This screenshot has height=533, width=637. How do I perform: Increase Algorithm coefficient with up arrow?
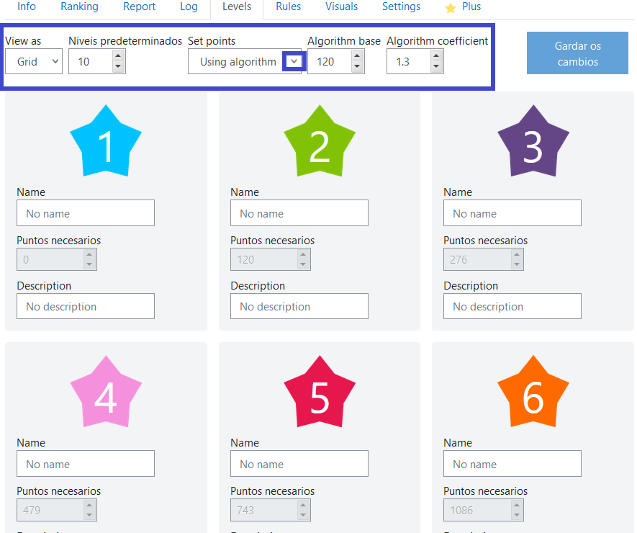[436, 56]
